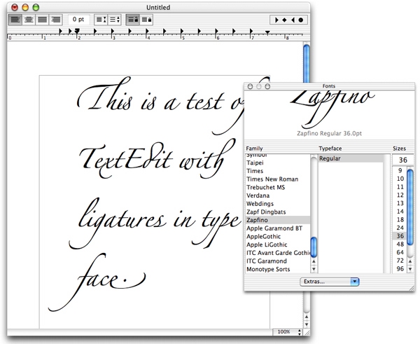Open the 100% zoom popup in TextEdit
Viewport: 420px width, 344px height.
287,332
